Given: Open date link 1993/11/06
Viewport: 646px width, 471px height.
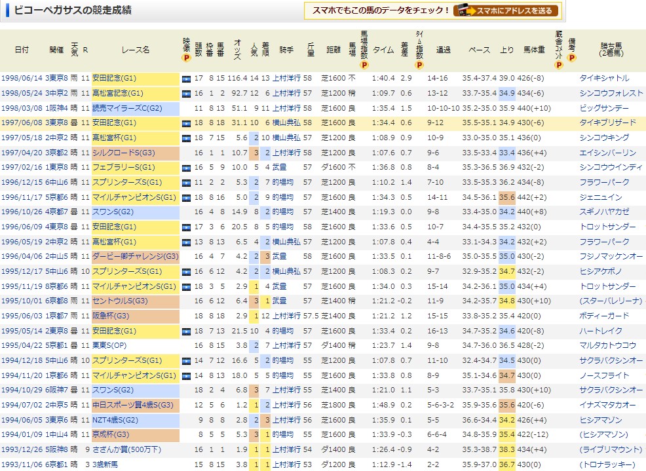Looking at the screenshot, I should tap(21, 465).
